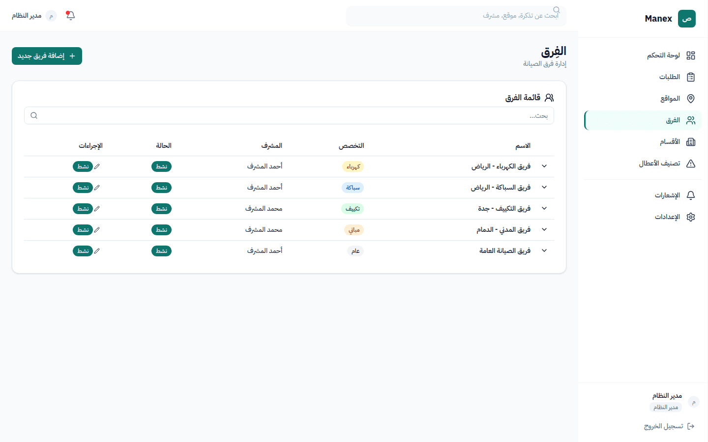This screenshot has width=708, height=442.
Task: Click the clipboard icon for الطلبات
Action: [691, 77]
